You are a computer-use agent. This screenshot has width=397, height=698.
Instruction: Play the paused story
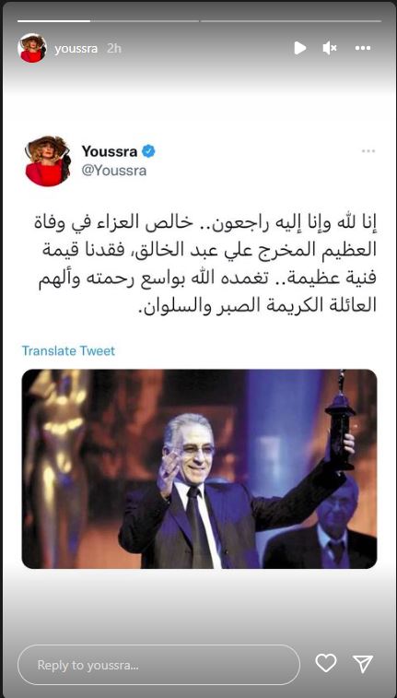pos(300,48)
